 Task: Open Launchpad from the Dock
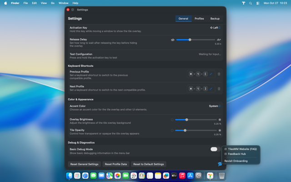click(77, 176)
